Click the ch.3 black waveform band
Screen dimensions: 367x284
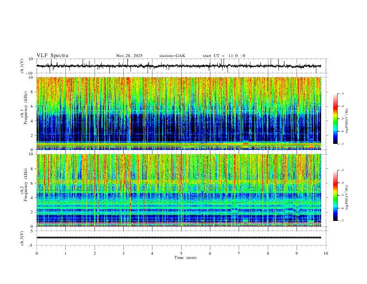178,238
